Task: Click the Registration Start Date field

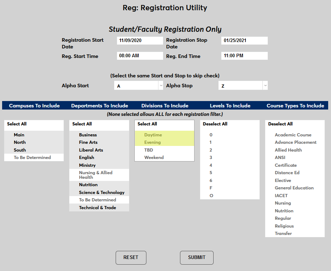Action: [140, 40]
